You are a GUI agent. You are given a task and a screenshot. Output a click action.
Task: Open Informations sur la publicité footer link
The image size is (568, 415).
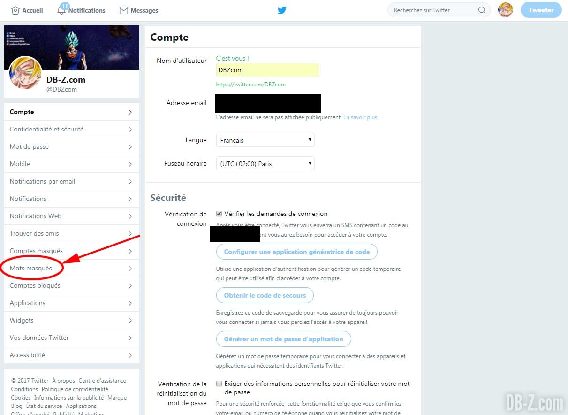(69, 398)
